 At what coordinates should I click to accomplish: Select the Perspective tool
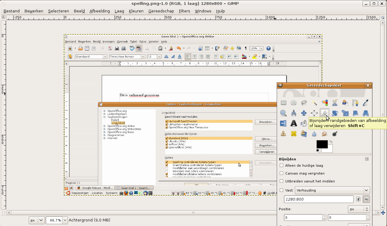pos(366,113)
